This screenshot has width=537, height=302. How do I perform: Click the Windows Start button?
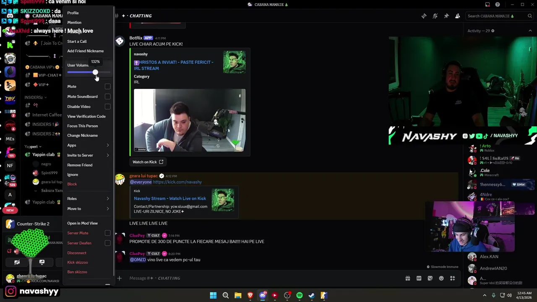pos(213,295)
